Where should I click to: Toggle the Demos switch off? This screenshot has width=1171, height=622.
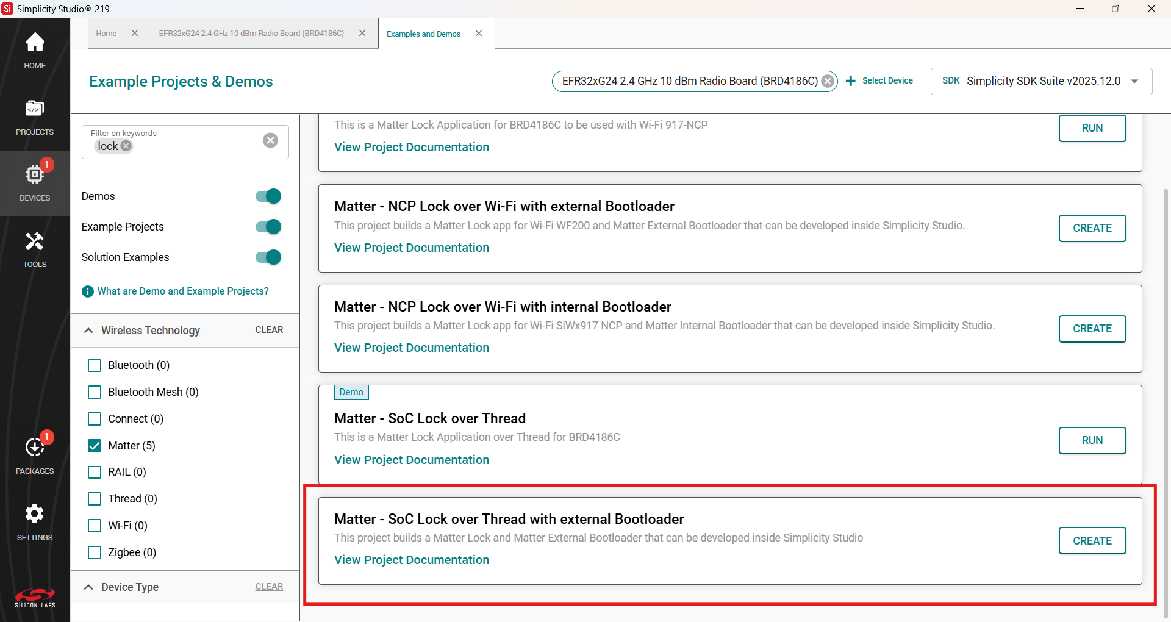(x=268, y=196)
